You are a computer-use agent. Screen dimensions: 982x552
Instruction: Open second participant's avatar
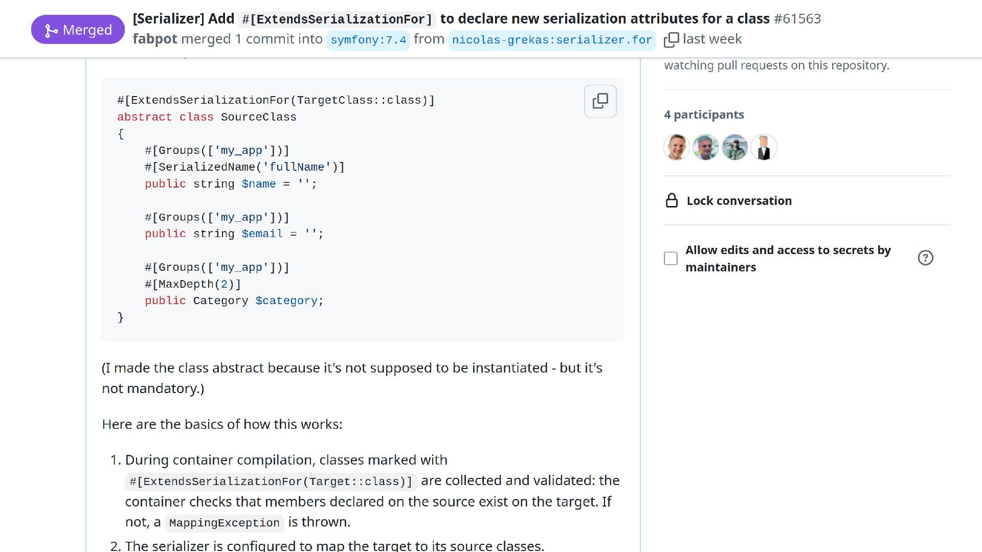point(705,148)
